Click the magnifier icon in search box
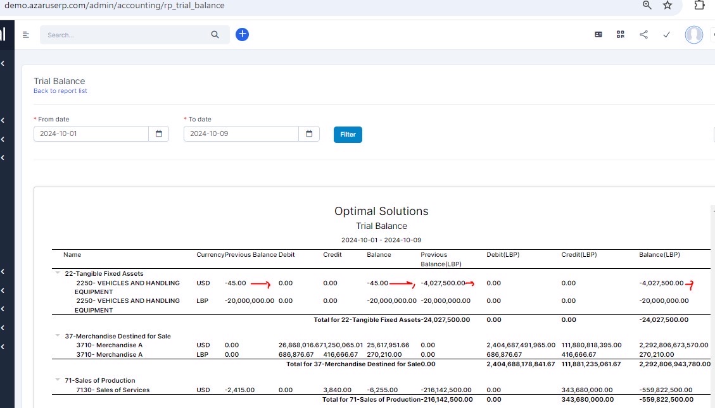Viewport: 715px width, 408px height. (x=215, y=35)
